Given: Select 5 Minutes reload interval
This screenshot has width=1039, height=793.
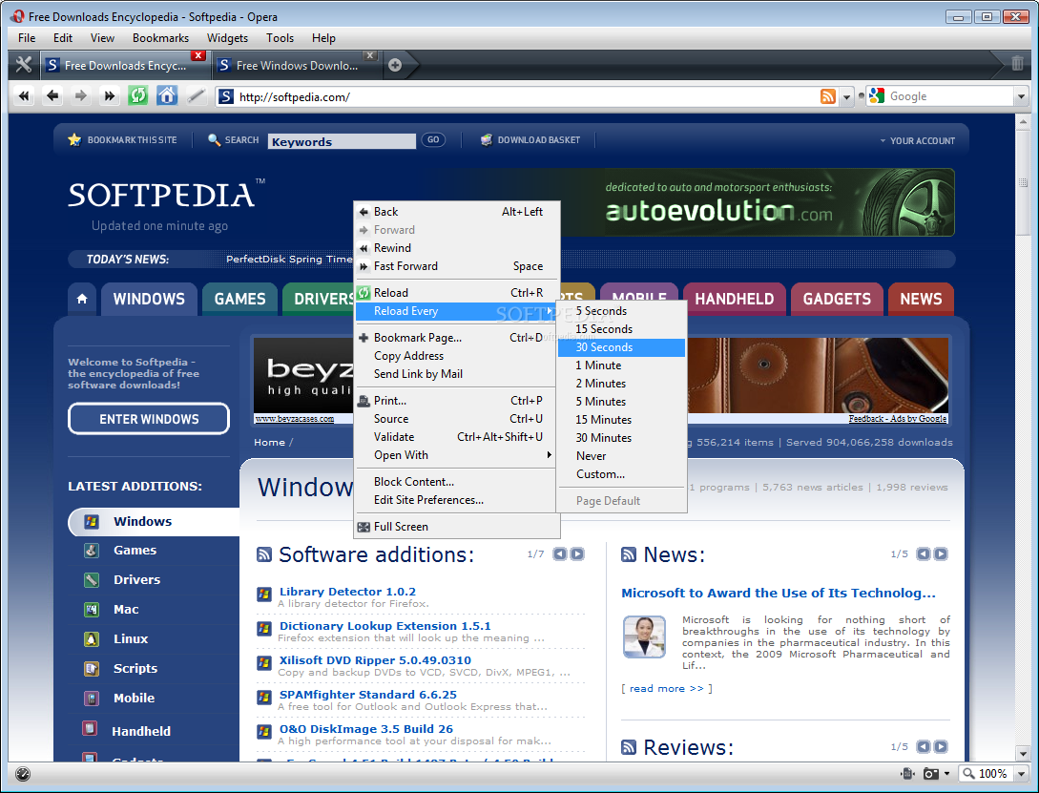Looking at the screenshot, I should pyautogui.click(x=621, y=402).
